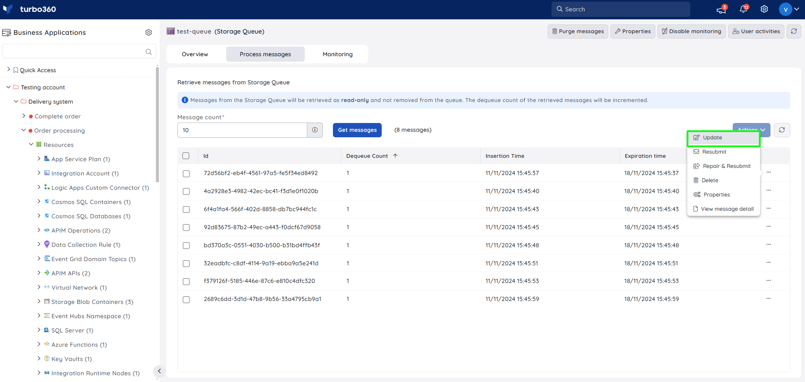
Task: Open queue Properties button in header
Action: click(633, 31)
